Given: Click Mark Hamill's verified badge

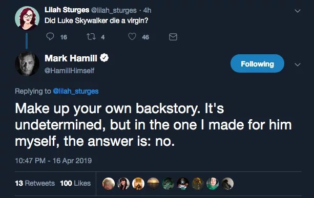Looking at the screenshot, I should [104, 58].
